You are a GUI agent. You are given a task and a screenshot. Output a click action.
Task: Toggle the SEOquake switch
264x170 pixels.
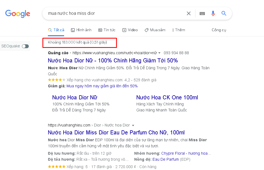coord(25,46)
